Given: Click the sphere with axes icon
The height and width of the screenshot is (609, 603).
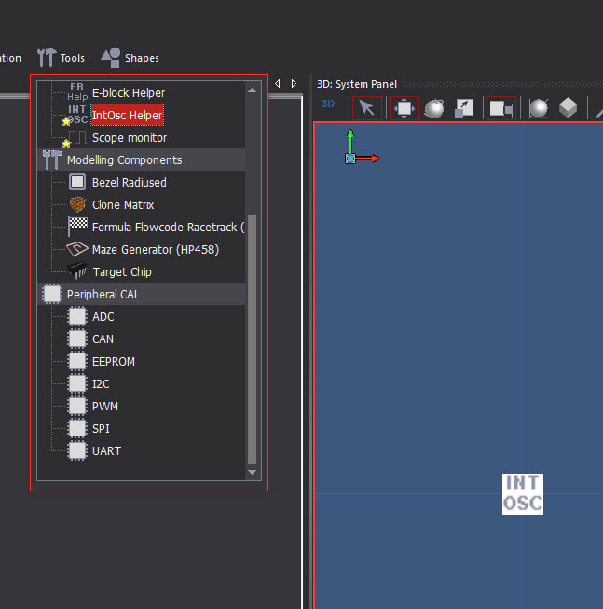Looking at the screenshot, I should tap(539, 108).
